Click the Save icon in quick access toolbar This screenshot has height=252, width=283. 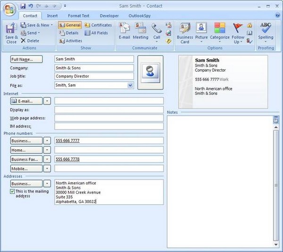point(23,6)
